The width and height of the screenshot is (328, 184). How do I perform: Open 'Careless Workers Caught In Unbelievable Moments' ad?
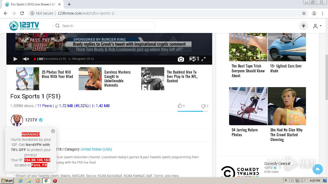click(x=117, y=79)
